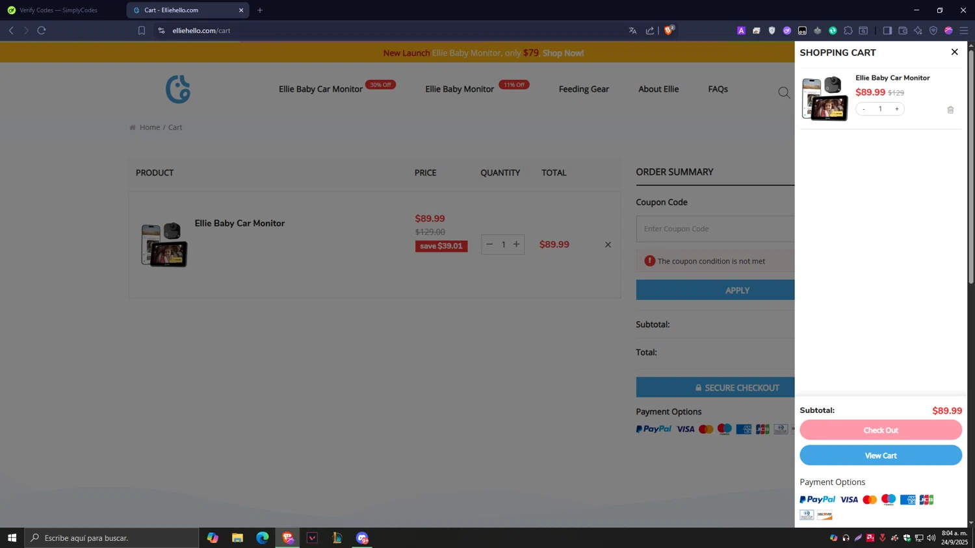Close the Cart - Elliehello.com tab
The image size is (975, 548).
pyautogui.click(x=241, y=10)
